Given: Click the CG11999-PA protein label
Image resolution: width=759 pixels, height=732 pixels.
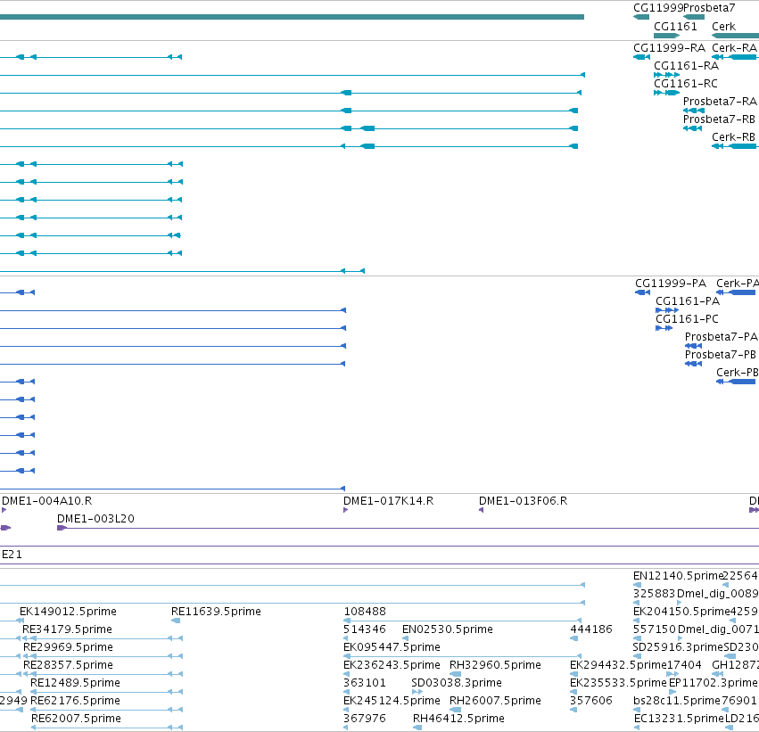Looking at the screenshot, I should pos(671,284).
